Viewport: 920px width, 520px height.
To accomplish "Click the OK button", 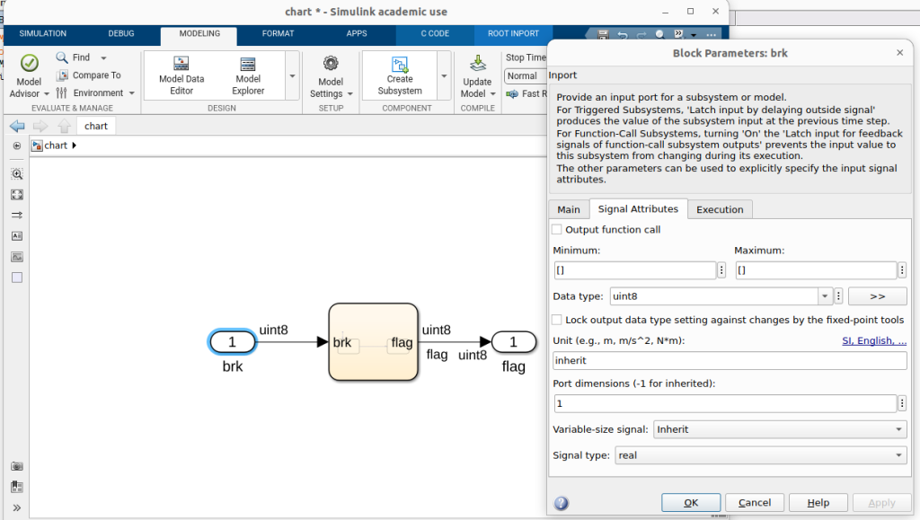I will tap(691, 502).
